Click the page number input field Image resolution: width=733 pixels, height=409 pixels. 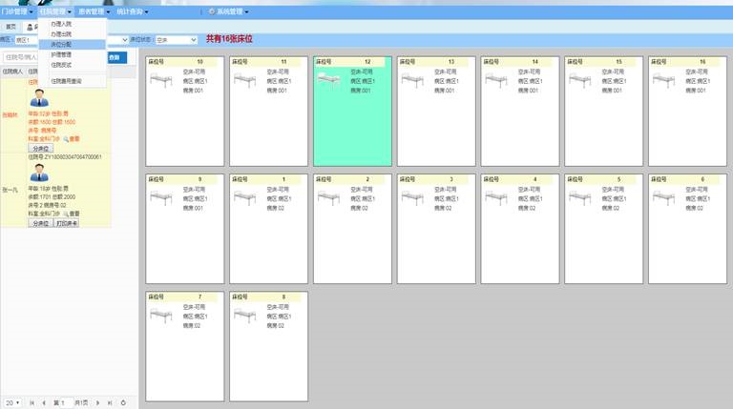pos(67,402)
